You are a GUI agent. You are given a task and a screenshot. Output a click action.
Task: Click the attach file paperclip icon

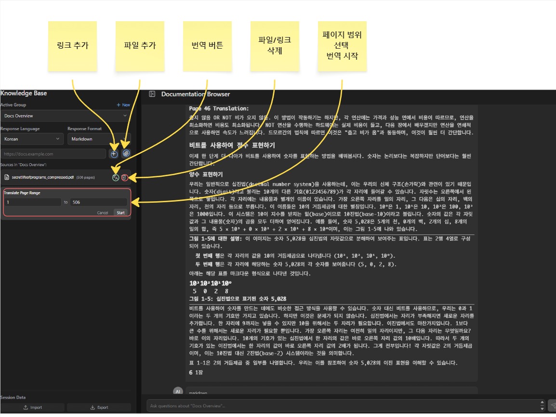tap(126, 154)
